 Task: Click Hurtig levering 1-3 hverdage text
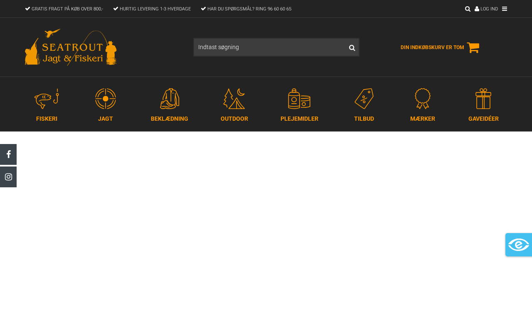pos(155,9)
